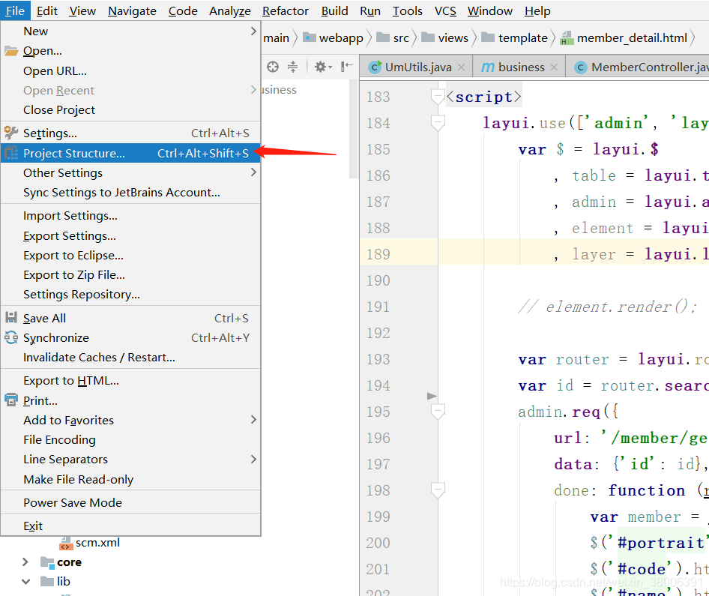Click the scroll from source target icon
Image resolution: width=709 pixels, height=596 pixels.
click(x=273, y=67)
